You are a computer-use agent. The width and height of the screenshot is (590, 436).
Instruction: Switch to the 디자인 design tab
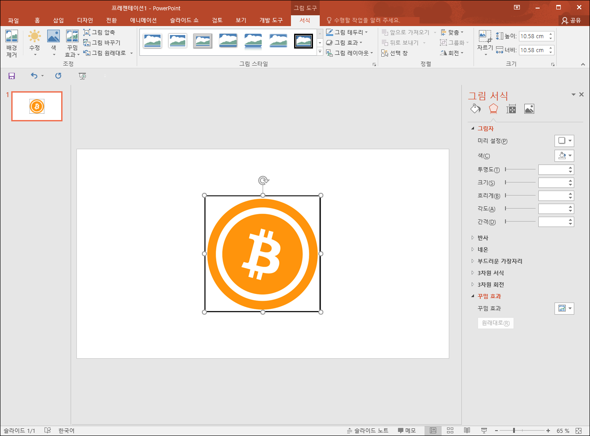pos(85,20)
